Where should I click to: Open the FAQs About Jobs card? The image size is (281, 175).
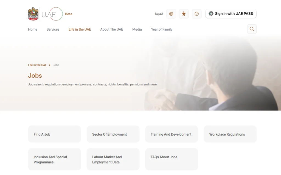pos(172,159)
